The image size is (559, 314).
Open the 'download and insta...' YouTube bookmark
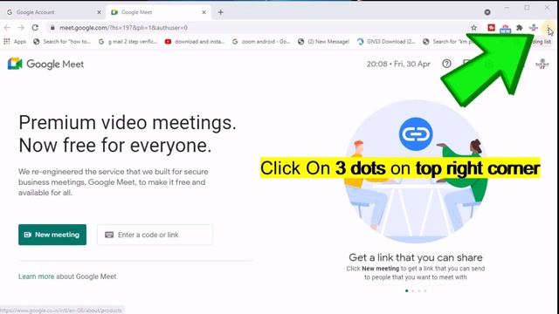(195, 42)
